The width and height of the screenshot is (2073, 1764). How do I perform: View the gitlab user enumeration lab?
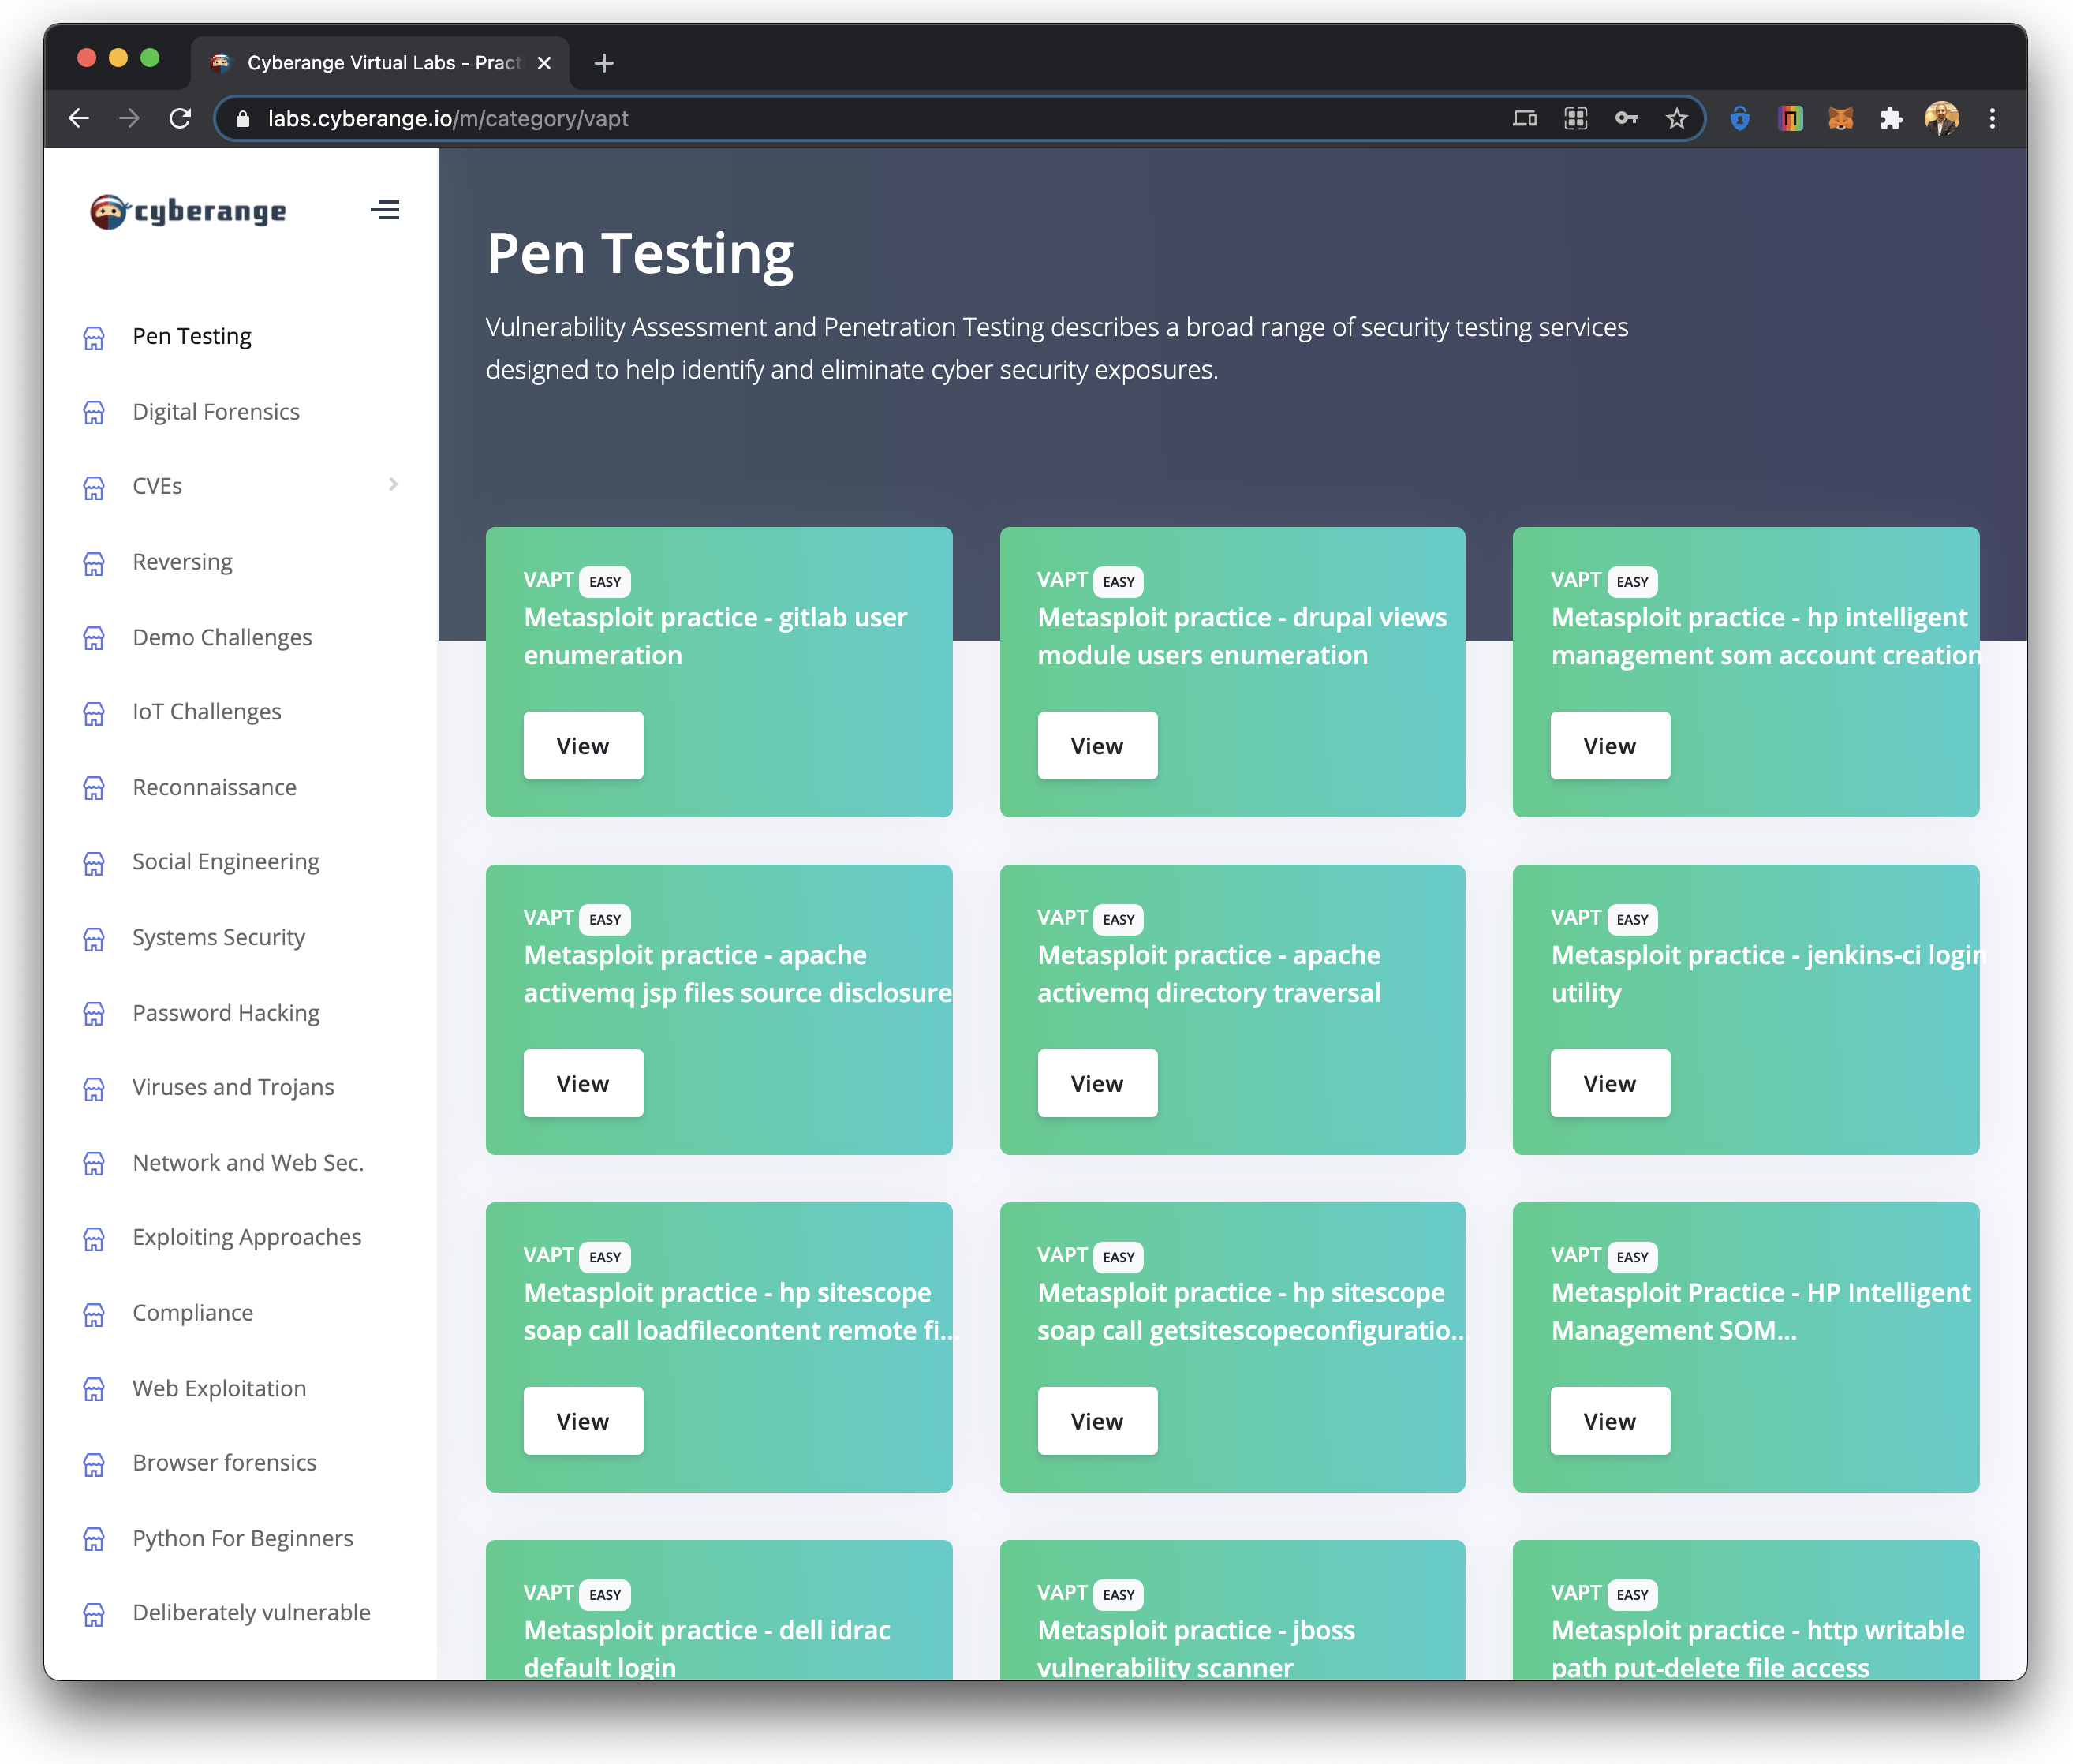click(x=583, y=746)
